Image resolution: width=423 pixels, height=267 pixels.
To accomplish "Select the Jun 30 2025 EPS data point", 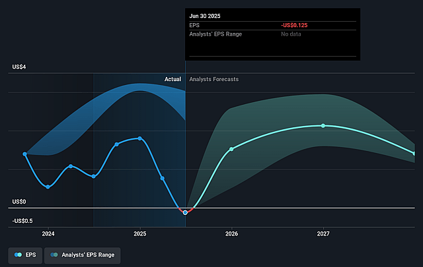I will (185, 213).
